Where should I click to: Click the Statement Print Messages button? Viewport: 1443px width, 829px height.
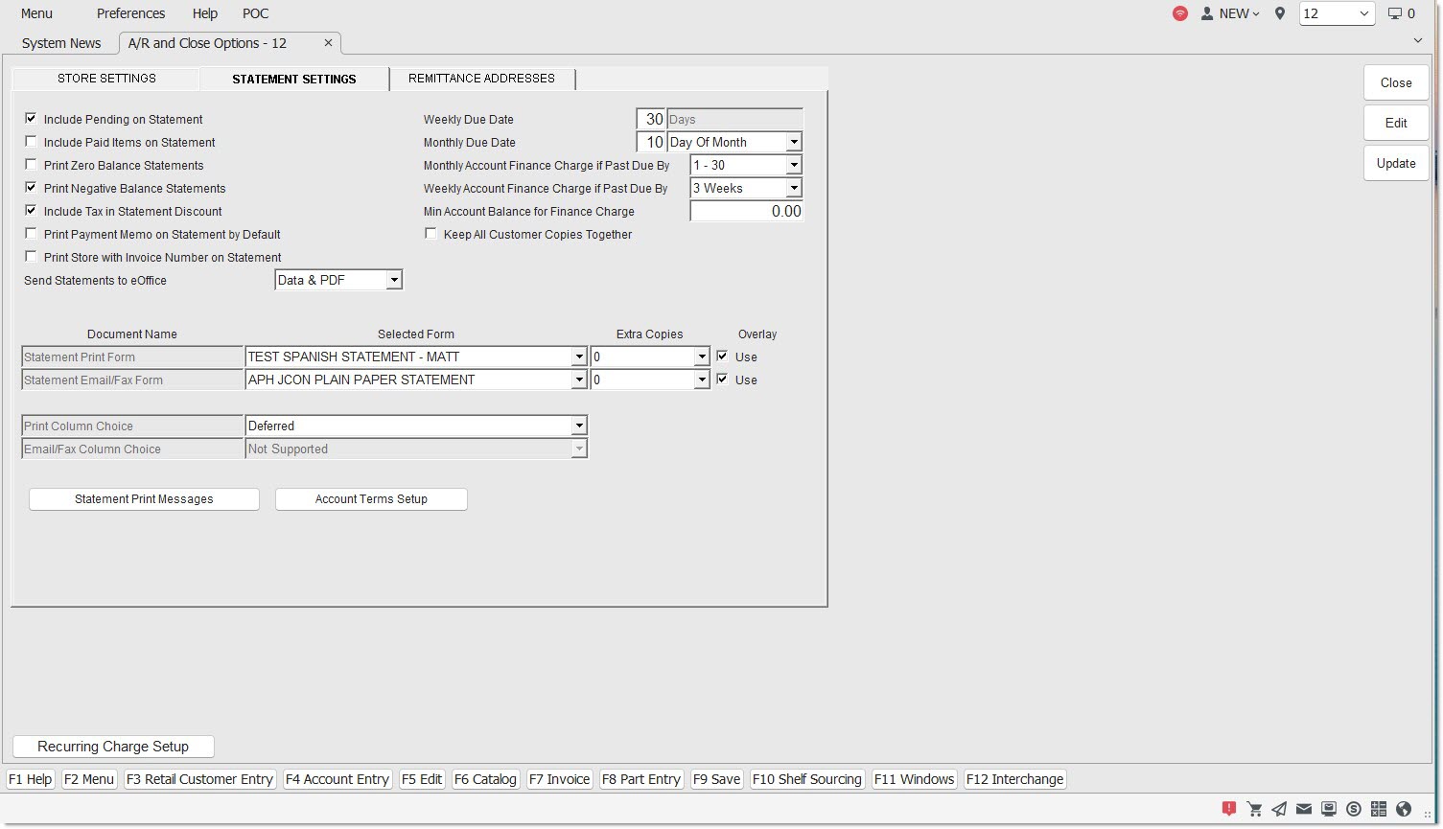click(144, 499)
